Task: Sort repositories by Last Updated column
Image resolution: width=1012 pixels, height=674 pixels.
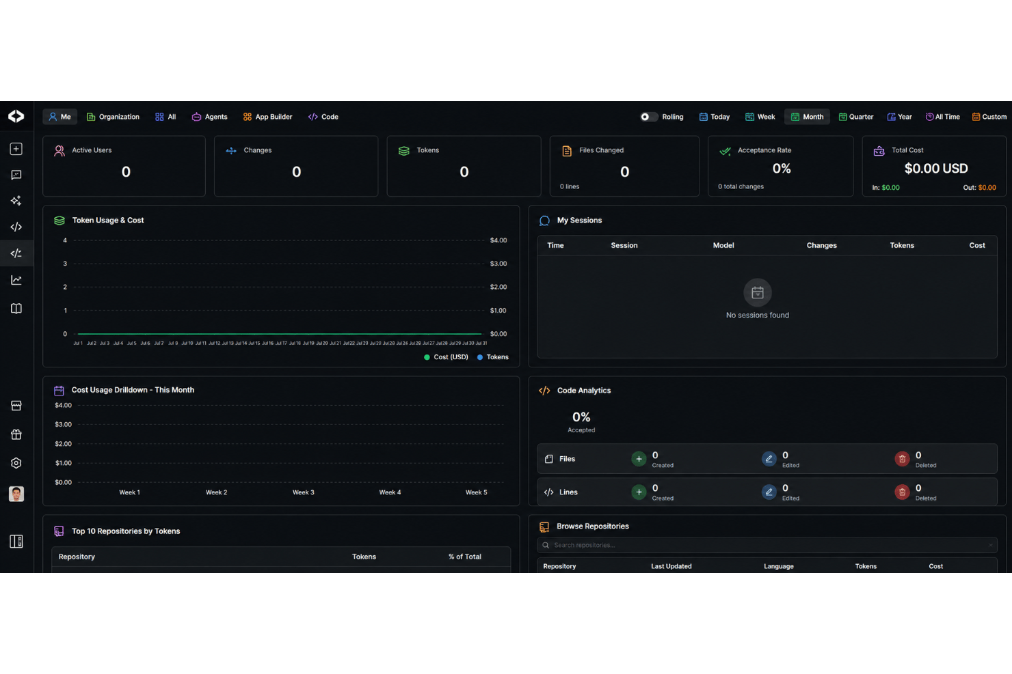Action: click(671, 566)
